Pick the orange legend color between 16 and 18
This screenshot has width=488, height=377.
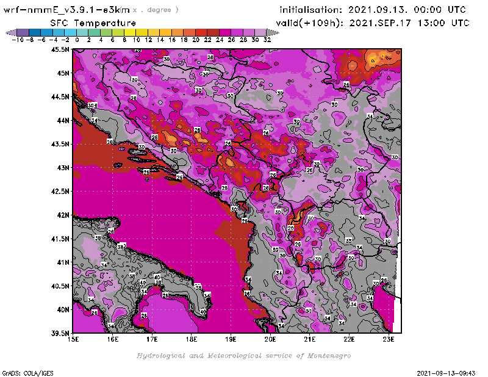click(x=178, y=33)
